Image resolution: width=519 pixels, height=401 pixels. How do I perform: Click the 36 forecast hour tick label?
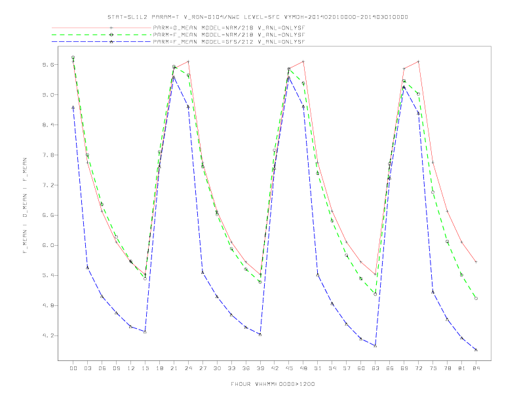[246, 368]
